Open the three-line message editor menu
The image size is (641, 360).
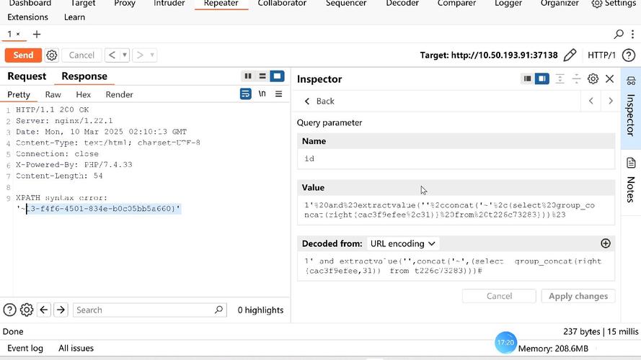[x=278, y=94]
